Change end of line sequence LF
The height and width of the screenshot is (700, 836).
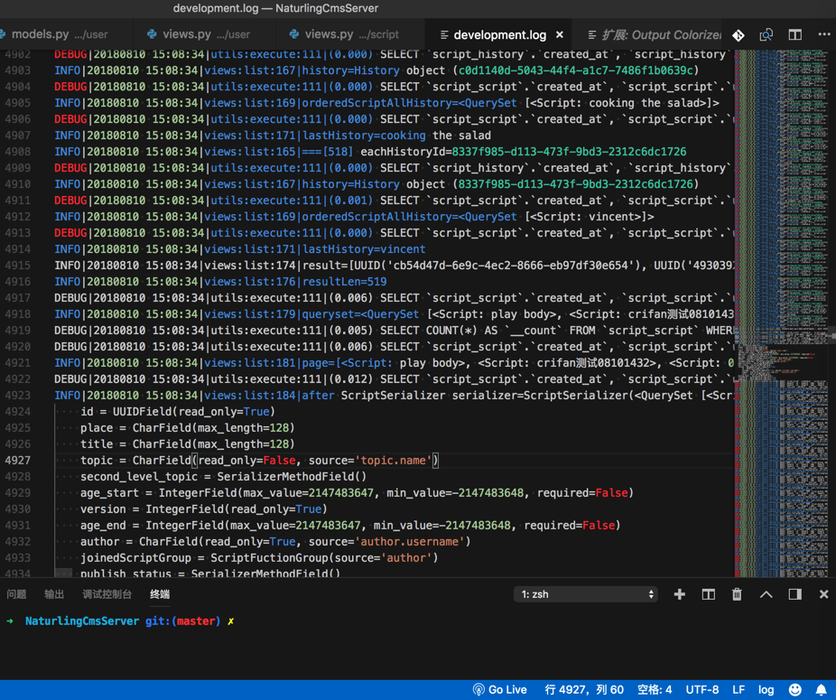pyautogui.click(x=738, y=689)
